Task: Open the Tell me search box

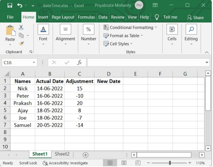Action: [170, 17]
